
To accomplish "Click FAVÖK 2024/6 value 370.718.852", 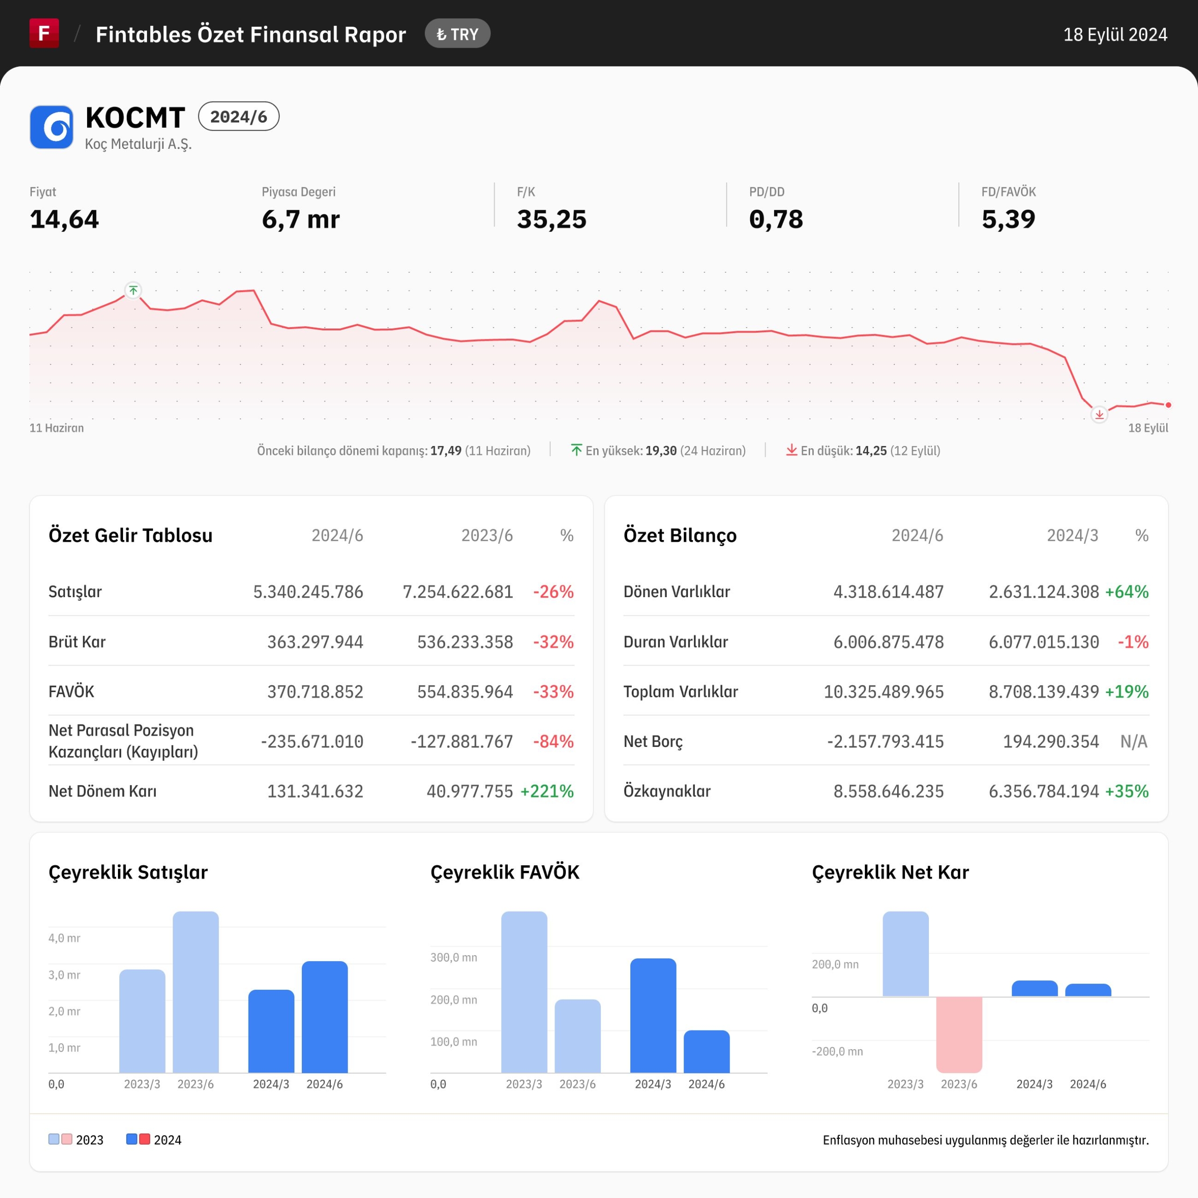I will [315, 691].
